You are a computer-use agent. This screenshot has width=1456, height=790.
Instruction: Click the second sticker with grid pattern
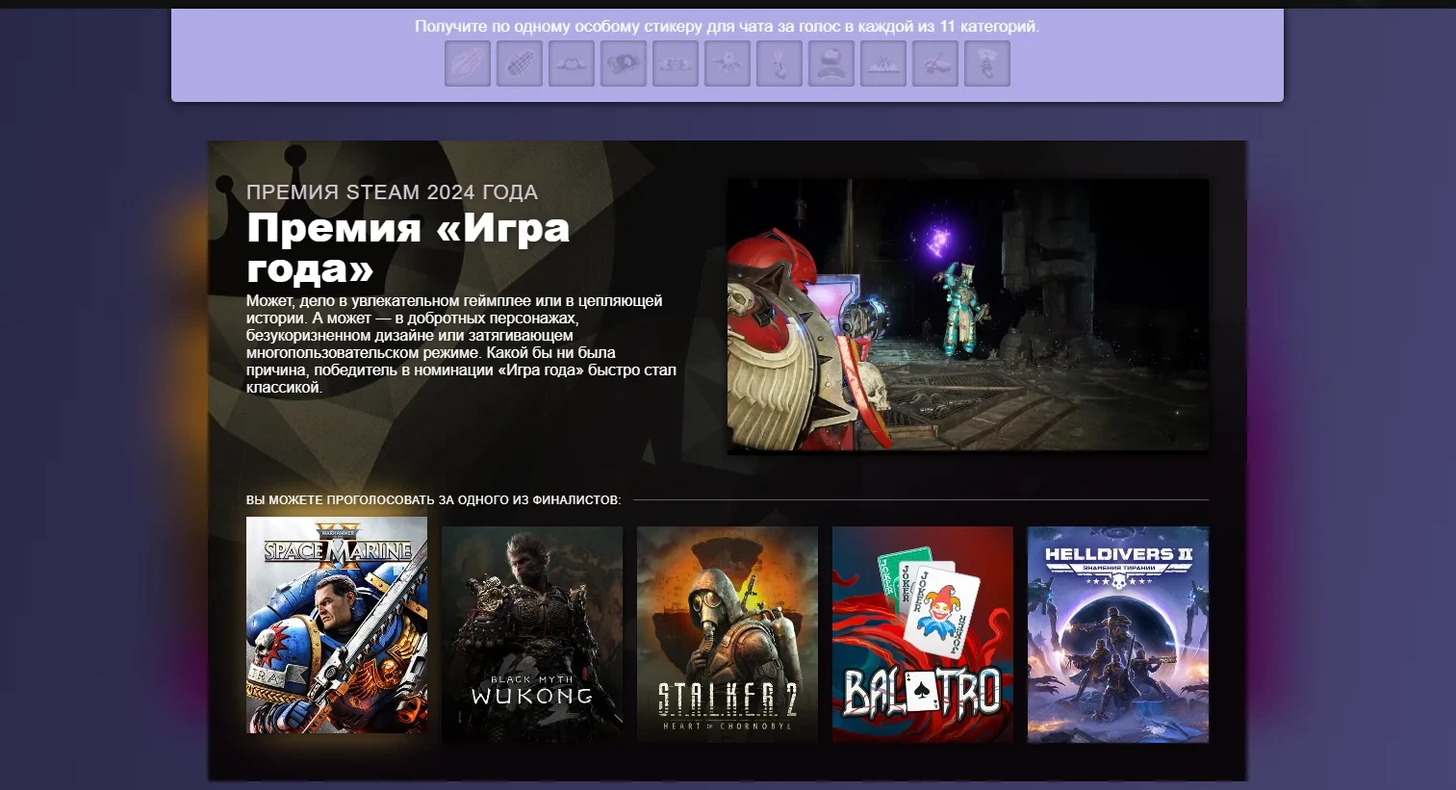(x=520, y=64)
